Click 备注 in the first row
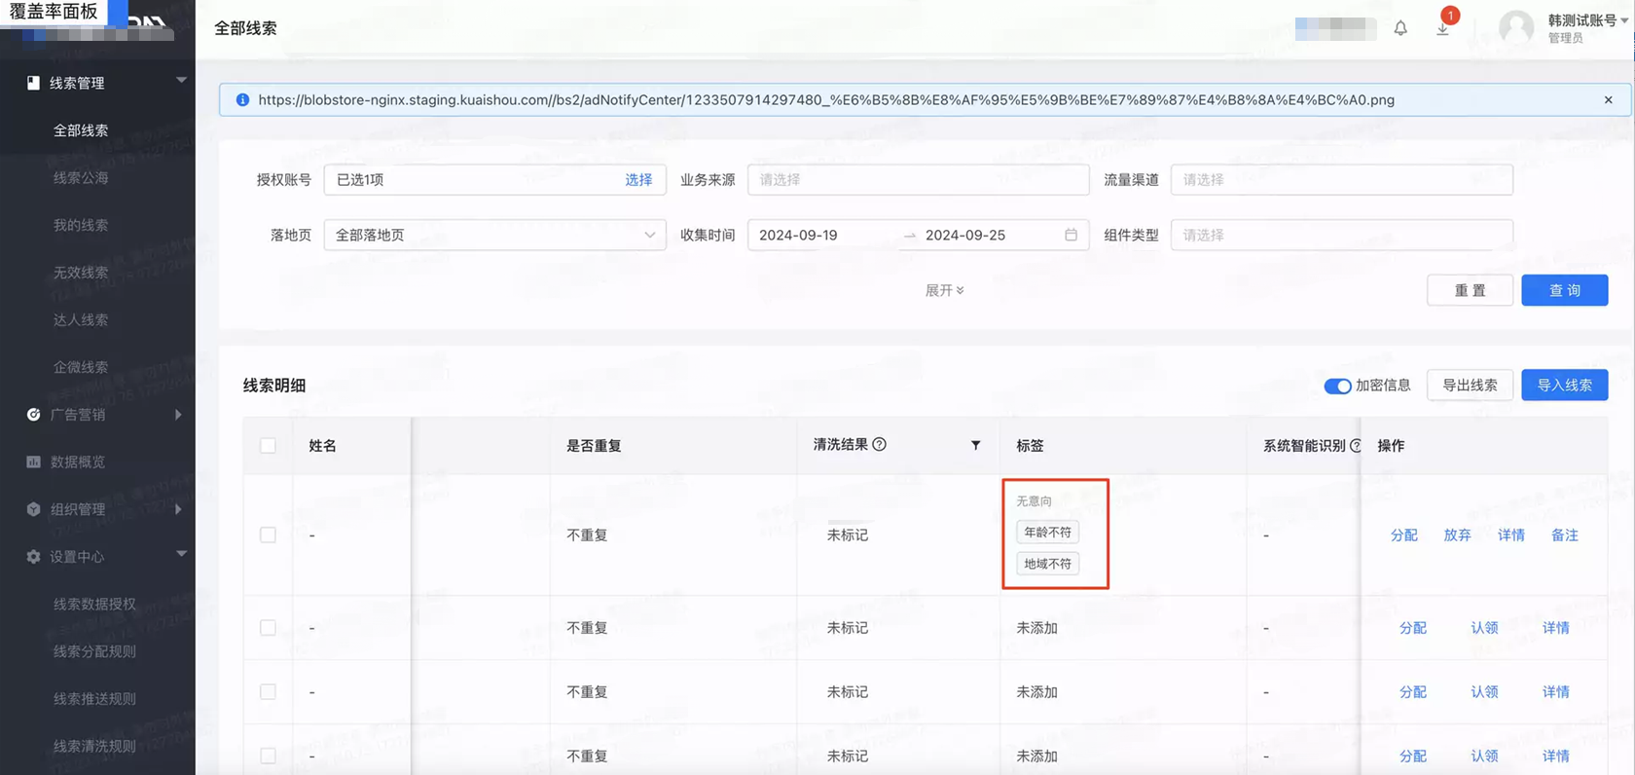Image resolution: width=1635 pixels, height=775 pixels. click(1564, 535)
